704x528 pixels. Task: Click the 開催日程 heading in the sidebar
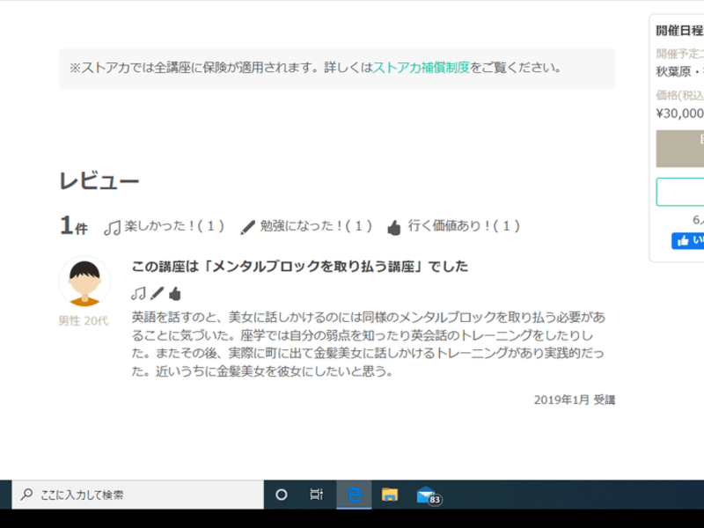679,30
